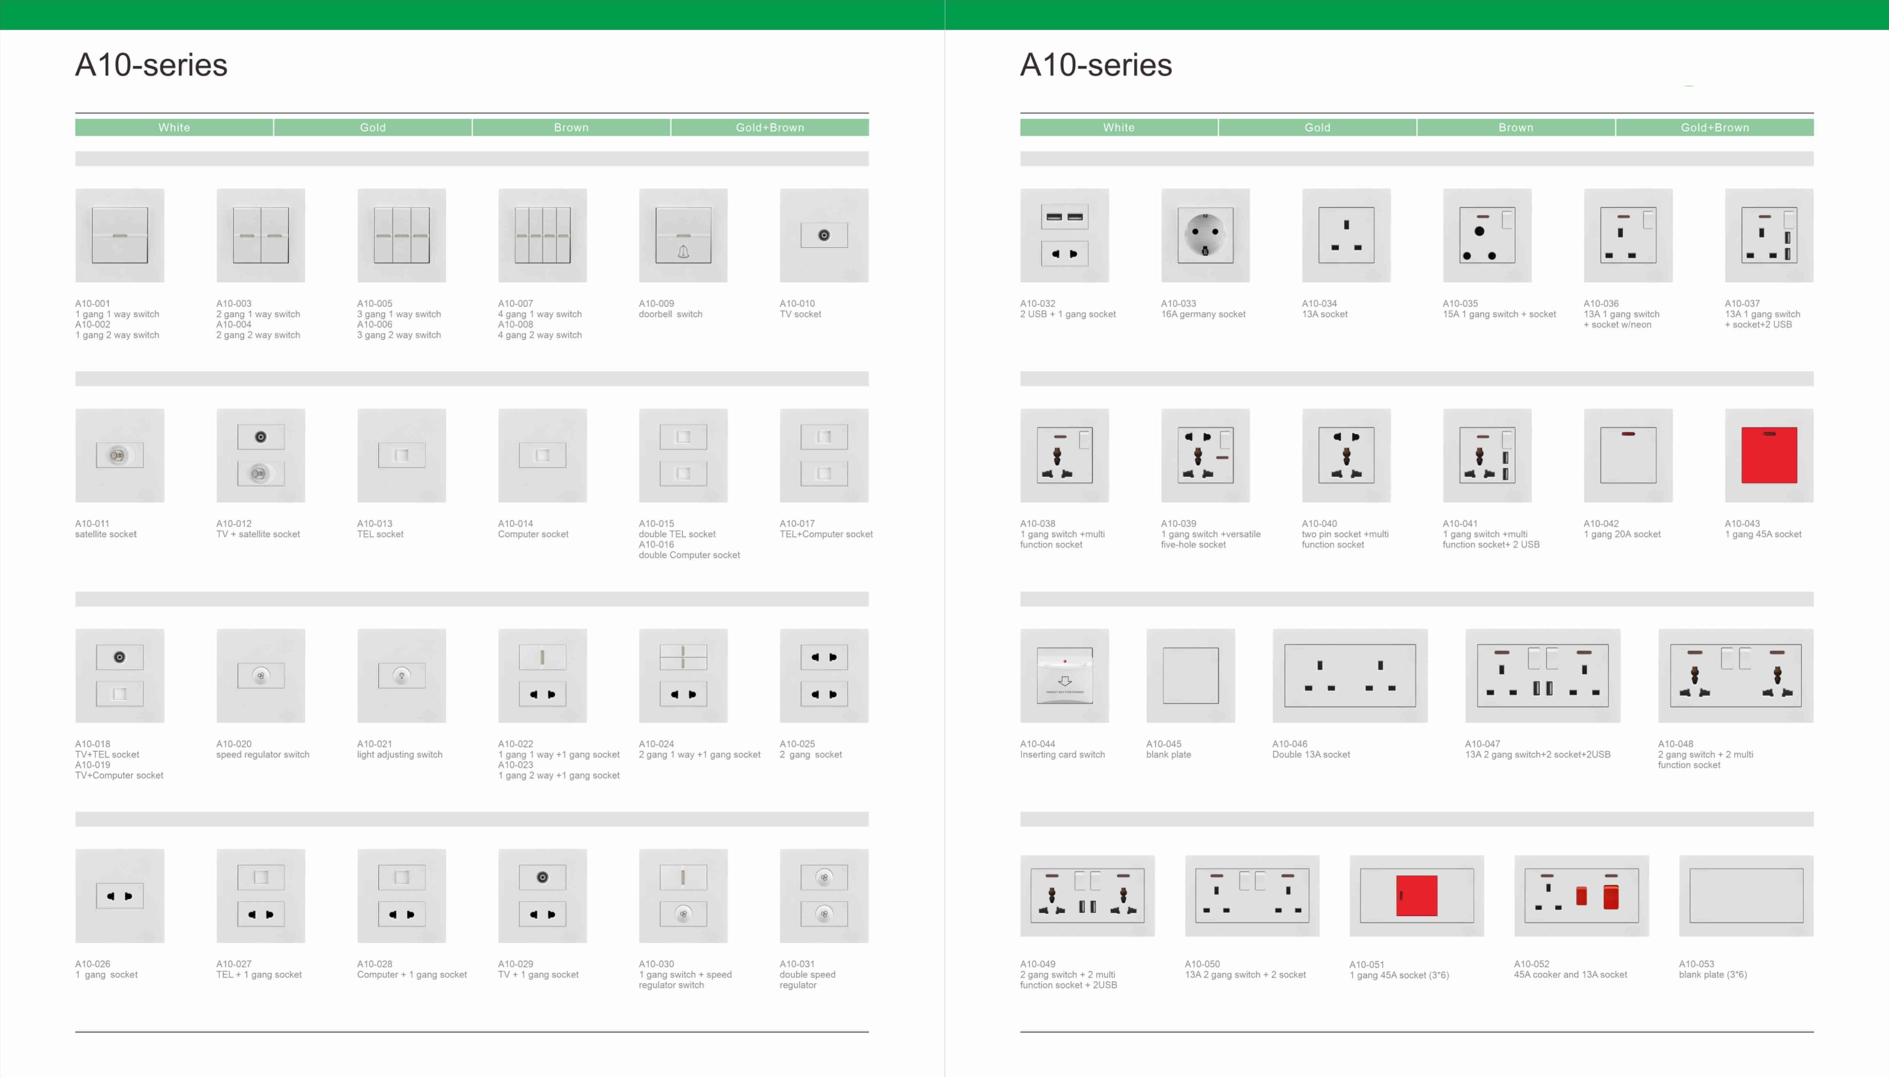Click the A10-001 1 gang switch image

click(120, 235)
